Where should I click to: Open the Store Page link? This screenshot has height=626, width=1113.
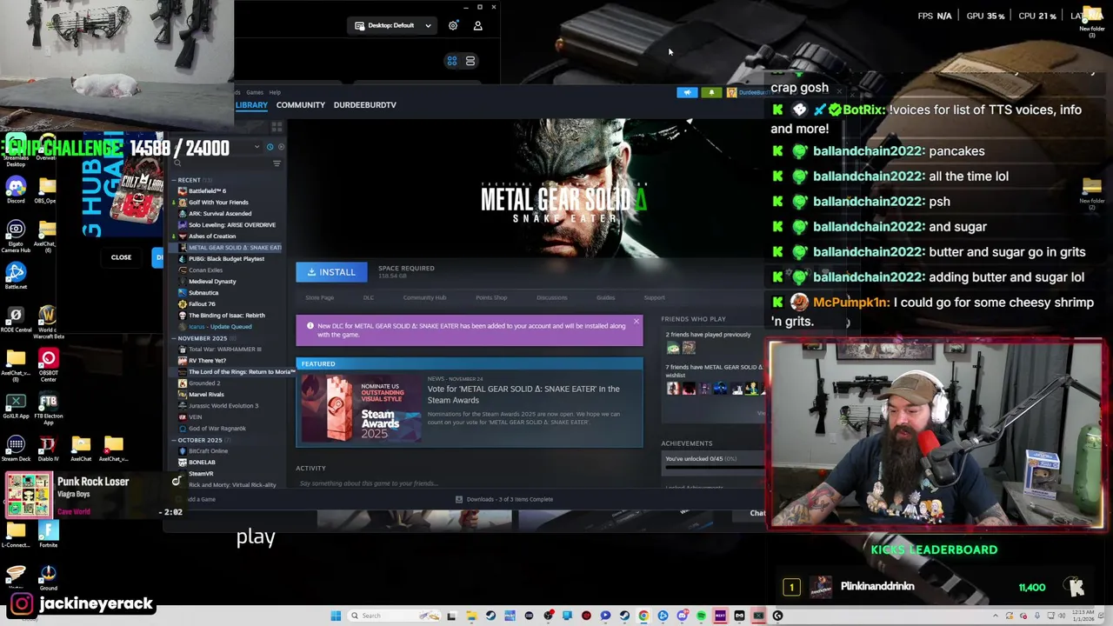point(319,298)
